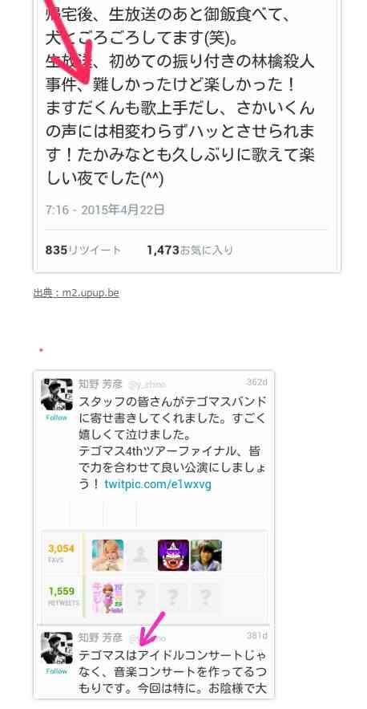This screenshot has height=709, width=367.
Task: Open the m2.upup.be source link
Action: 76,293
